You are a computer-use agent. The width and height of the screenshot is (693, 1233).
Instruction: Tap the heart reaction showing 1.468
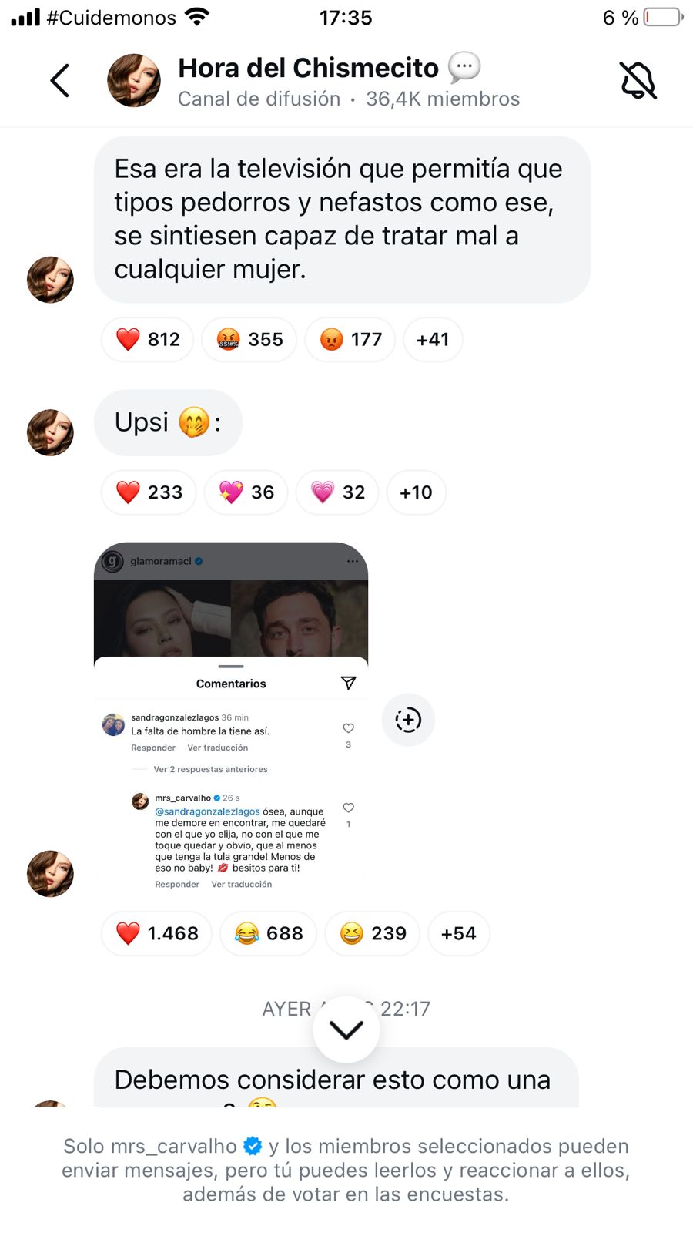click(x=156, y=933)
